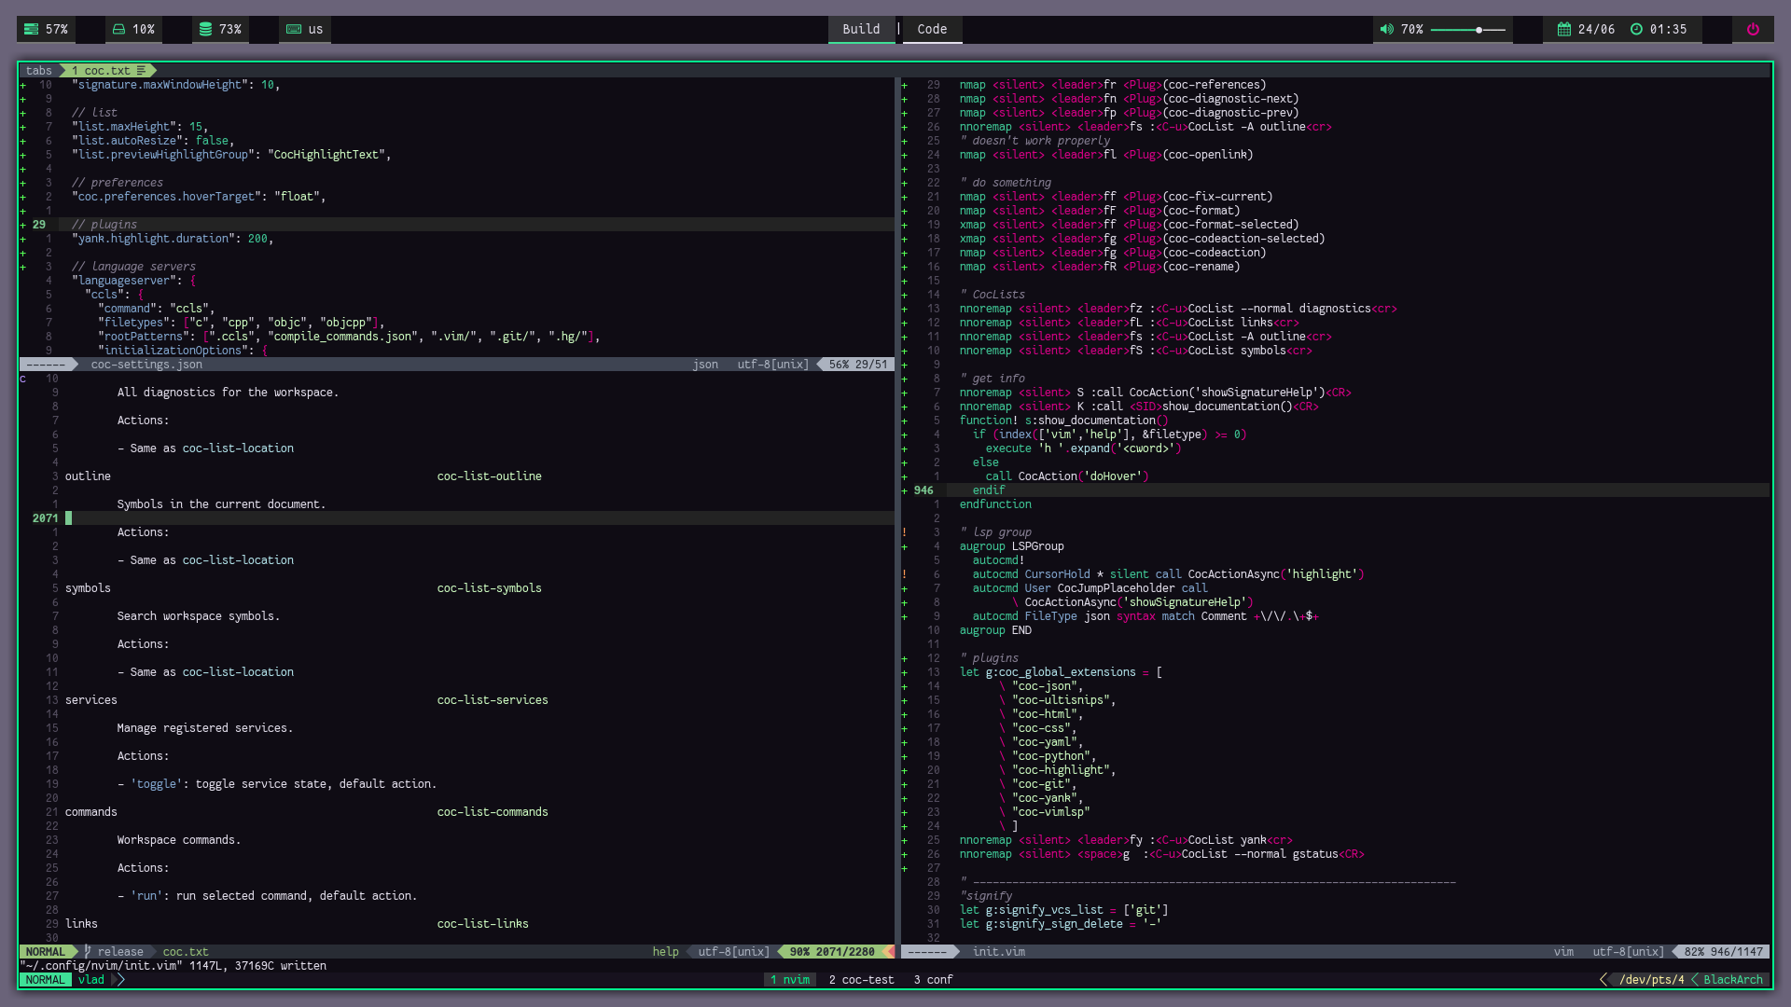The width and height of the screenshot is (1791, 1007).
Task: Click the git branch icon next to release
Action: [x=88, y=952]
